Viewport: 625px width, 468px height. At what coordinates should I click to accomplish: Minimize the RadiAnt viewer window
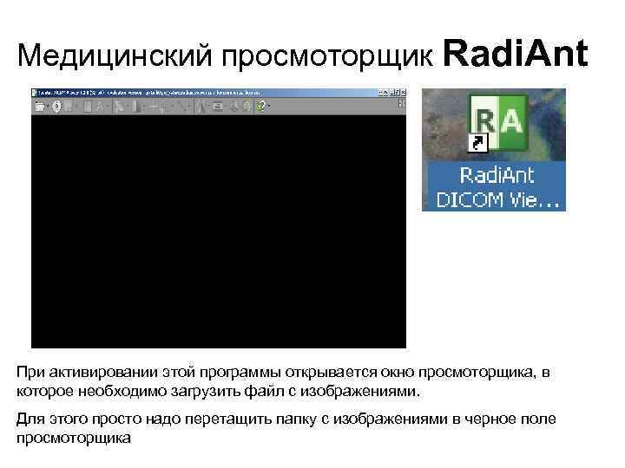pos(390,93)
